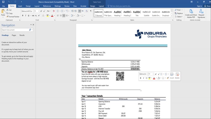This screenshot has height=119, width=211.
Task: Clear all formatting with eraser icon
Action: pyautogui.click(x=54, y=11)
